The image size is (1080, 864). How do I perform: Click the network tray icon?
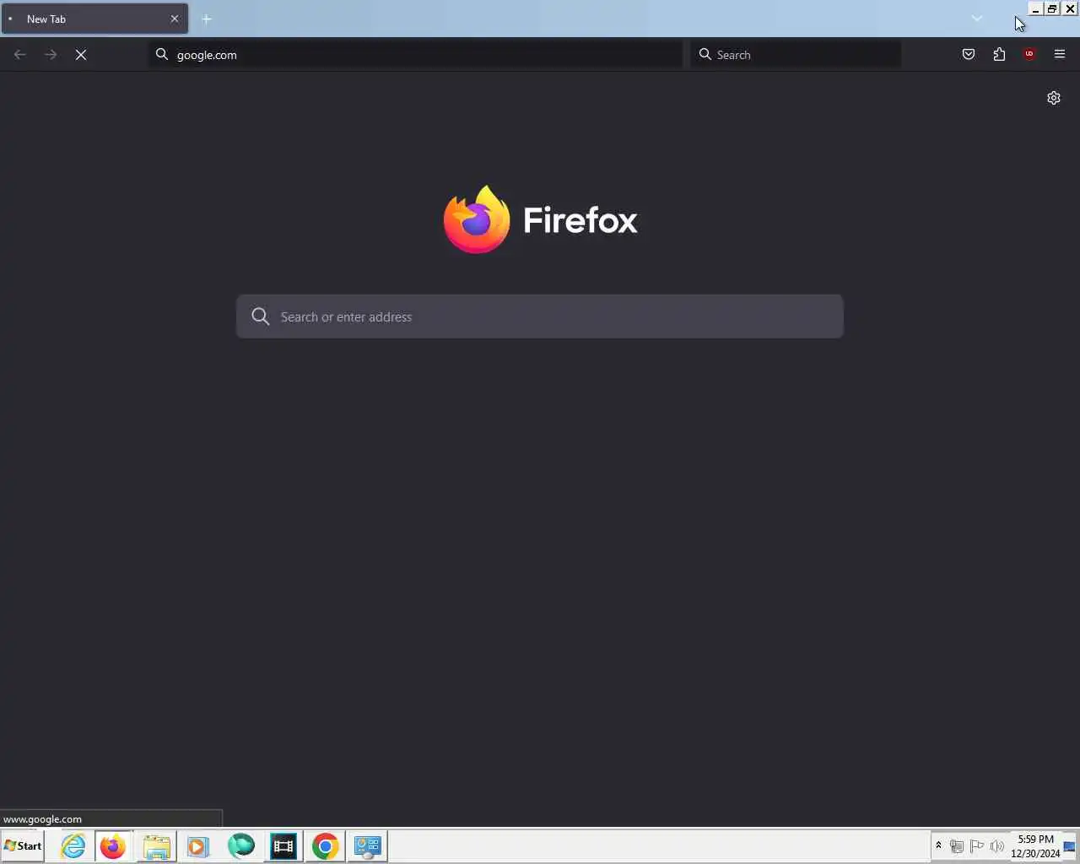pyautogui.click(x=957, y=846)
